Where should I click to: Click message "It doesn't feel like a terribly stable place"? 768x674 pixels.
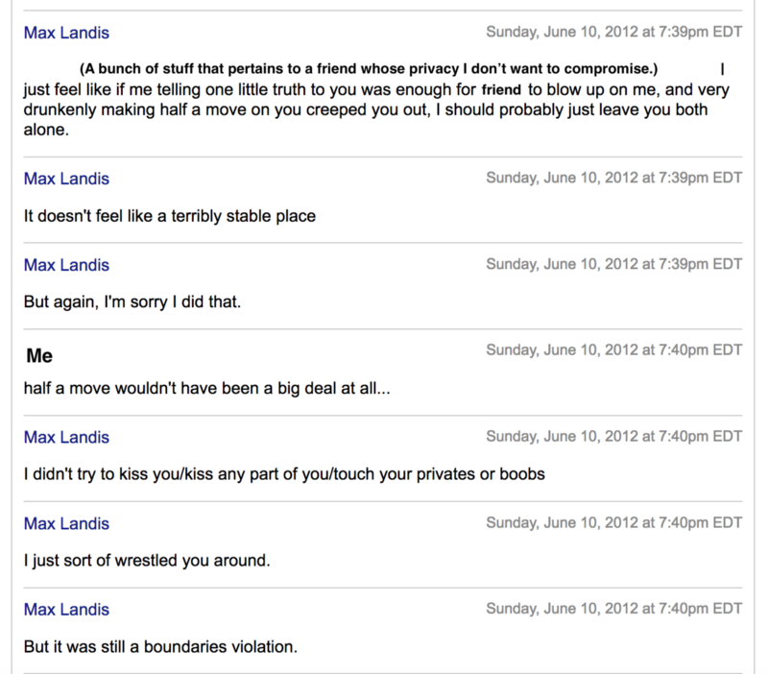click(169, 216)
